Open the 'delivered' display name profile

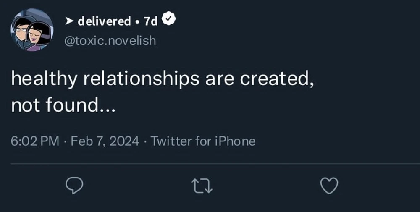coord(104,21)
